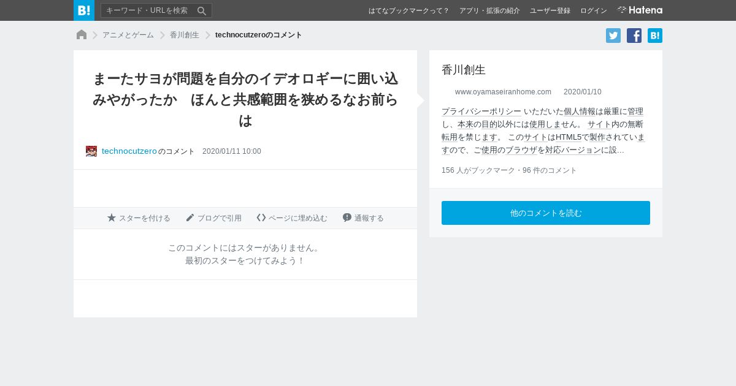
Task: Click ブログで引用 to quote in blog
Action: coord(213,218)
